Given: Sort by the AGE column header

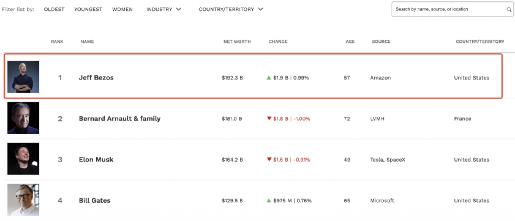Looking at the screenshot, I should pyautogui.click(x=350, y=42).
